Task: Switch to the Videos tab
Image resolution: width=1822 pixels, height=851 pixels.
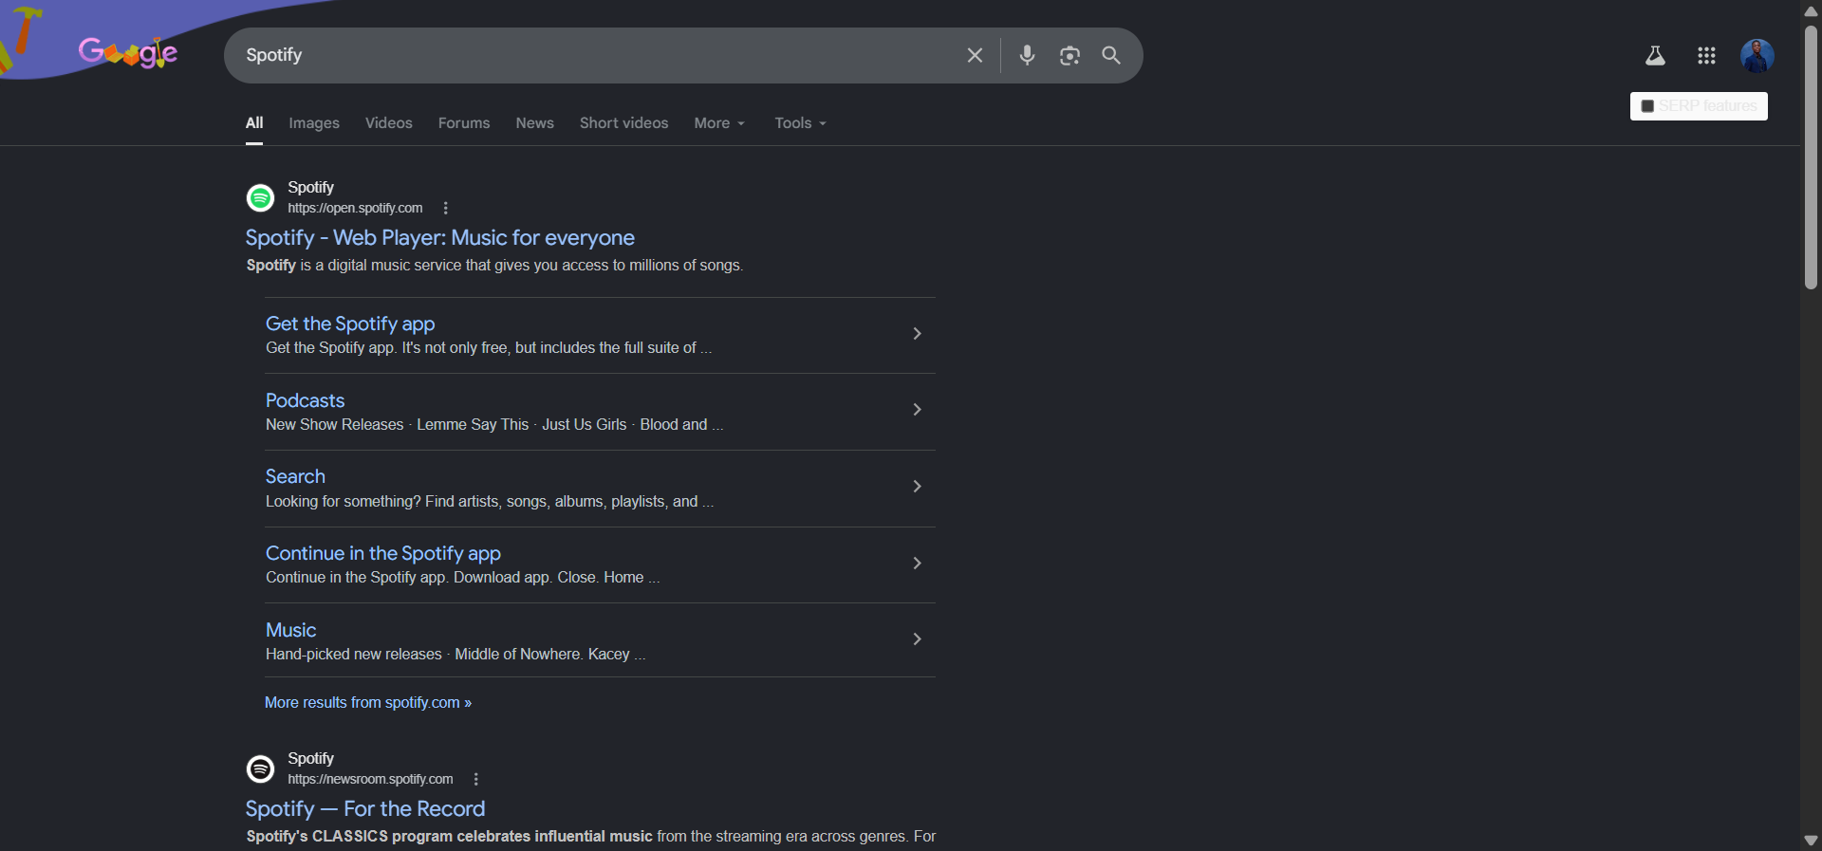Action: point(389,123)
